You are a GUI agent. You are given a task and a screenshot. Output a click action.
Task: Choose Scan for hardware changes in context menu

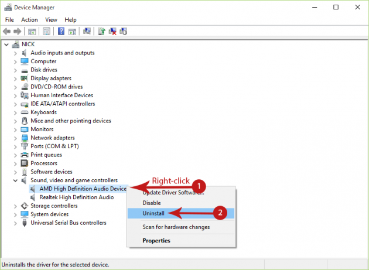pos(176,227)
